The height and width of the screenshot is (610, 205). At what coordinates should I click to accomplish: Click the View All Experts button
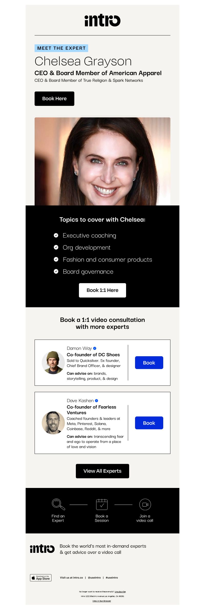click(102, 471)
